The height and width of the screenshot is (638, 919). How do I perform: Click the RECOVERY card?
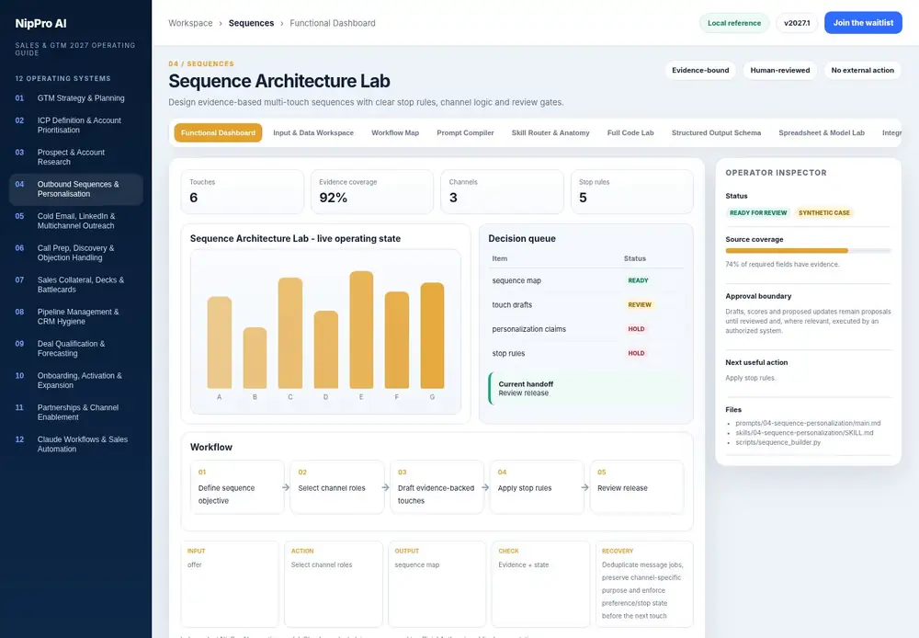[645, 584]
